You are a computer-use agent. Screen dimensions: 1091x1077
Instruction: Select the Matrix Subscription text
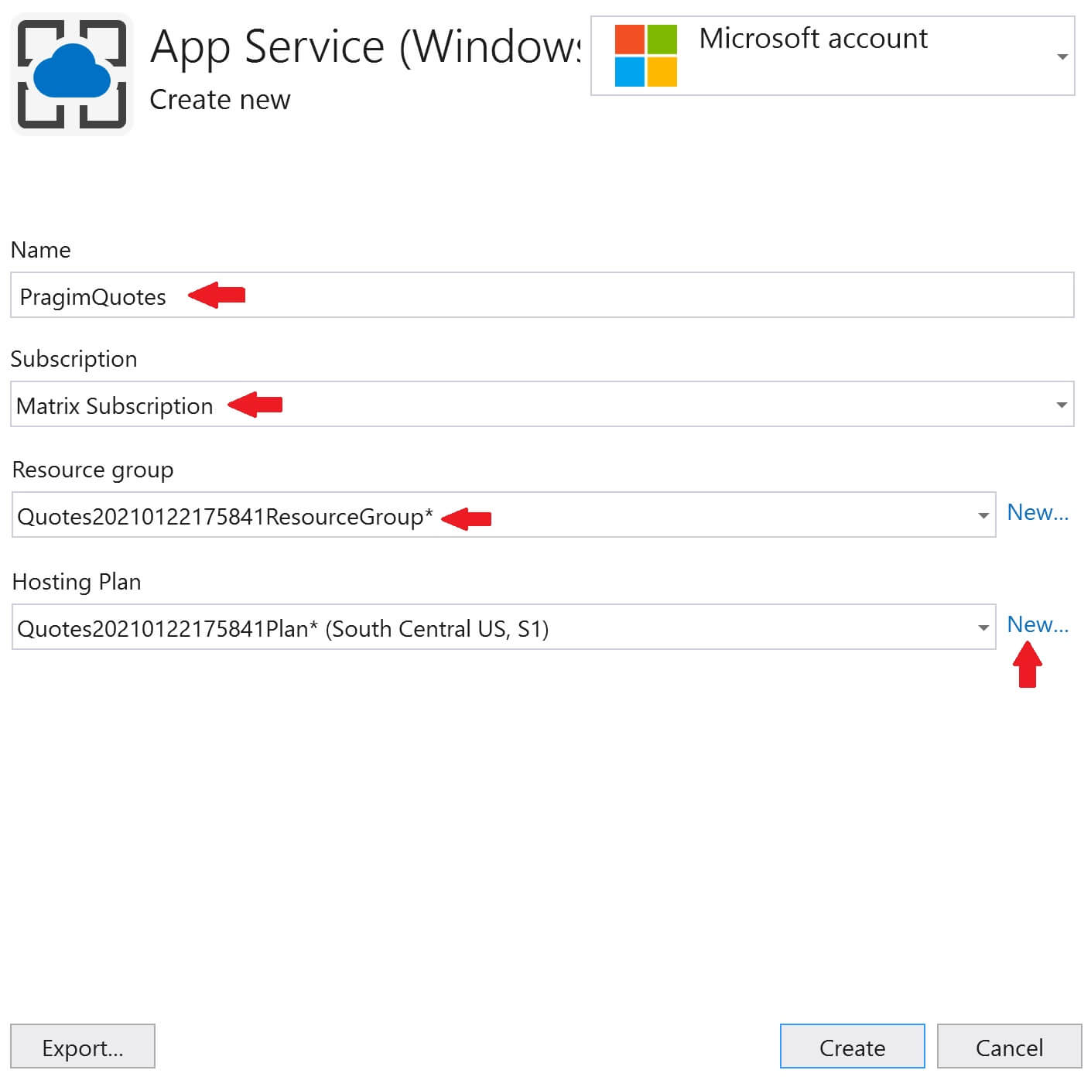pyautogui.click(x=115, y=405)
